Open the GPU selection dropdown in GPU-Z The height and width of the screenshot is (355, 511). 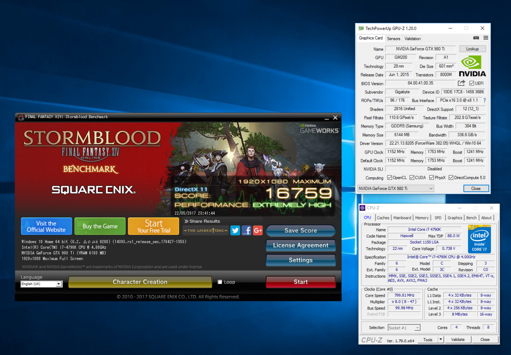pyautogui.click(x=395, y=188)
